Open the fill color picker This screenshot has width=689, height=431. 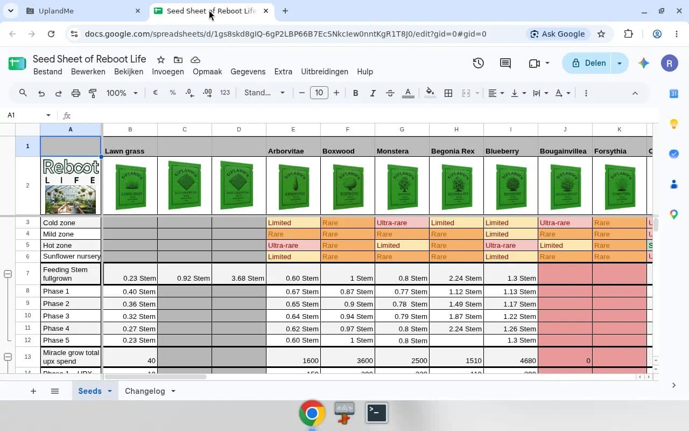[x=430, y=93]
